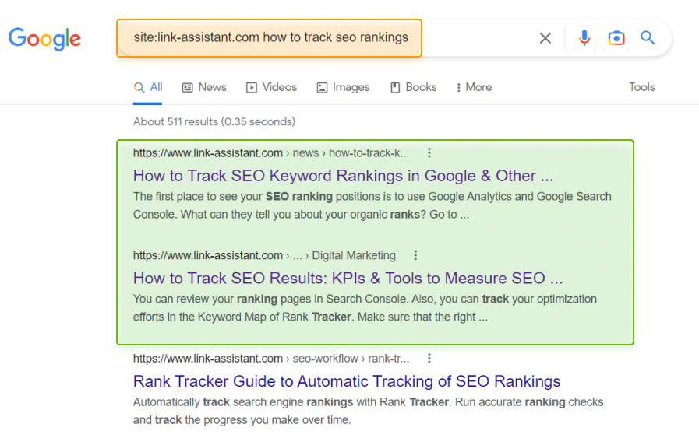Open 'How to Track SEO Keyword Rankings' result

343,176
